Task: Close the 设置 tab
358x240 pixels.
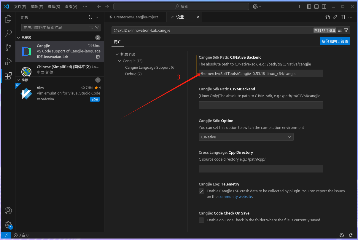Action: 198,17
